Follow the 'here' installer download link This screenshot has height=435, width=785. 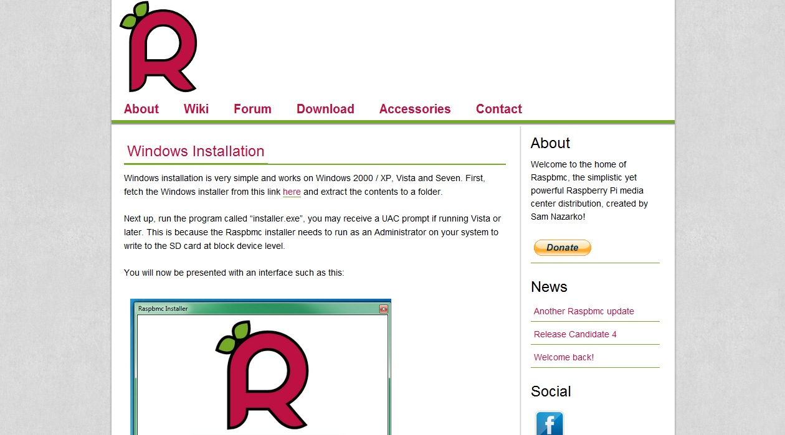click(x=292, y=192)
